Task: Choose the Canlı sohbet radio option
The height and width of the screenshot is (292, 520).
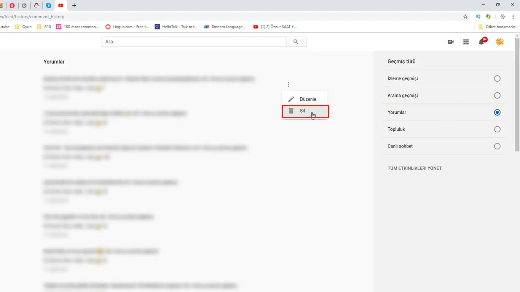Action: click(x=497, y=146)
